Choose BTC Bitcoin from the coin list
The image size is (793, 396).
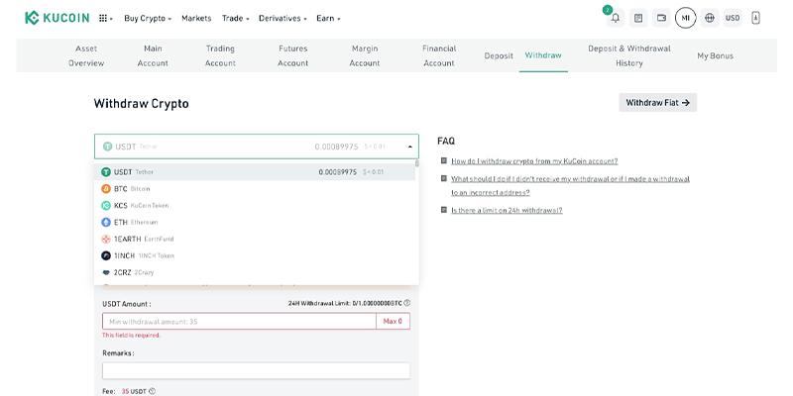[x=255, y=188]
